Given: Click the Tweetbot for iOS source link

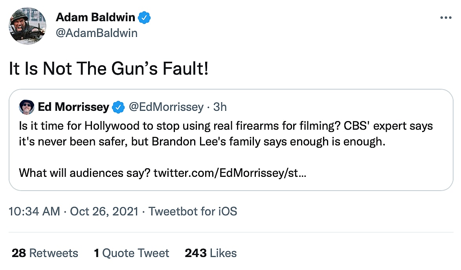Looking at the screenshot, I should coord(193,211).
